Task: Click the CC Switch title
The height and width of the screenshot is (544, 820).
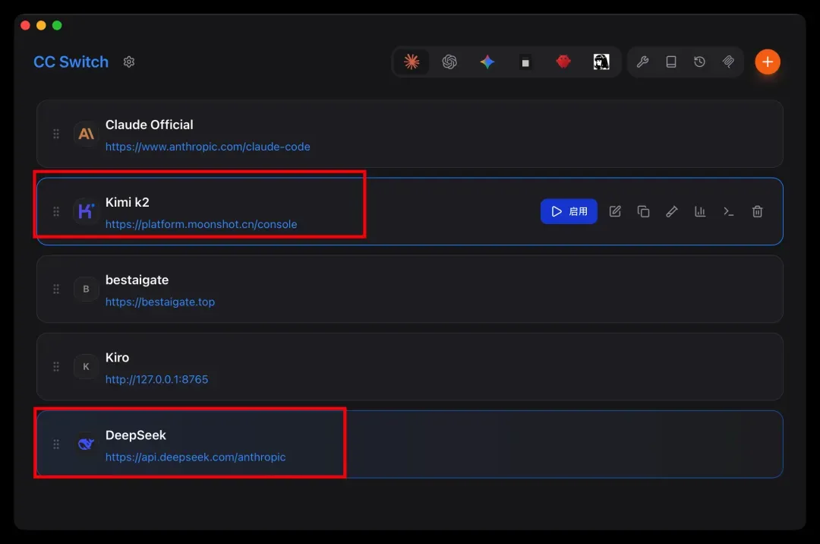Action: pyautogui.click(x=71, y=62)
